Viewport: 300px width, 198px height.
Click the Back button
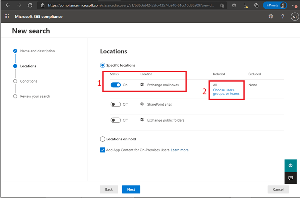tap(109, 189)
